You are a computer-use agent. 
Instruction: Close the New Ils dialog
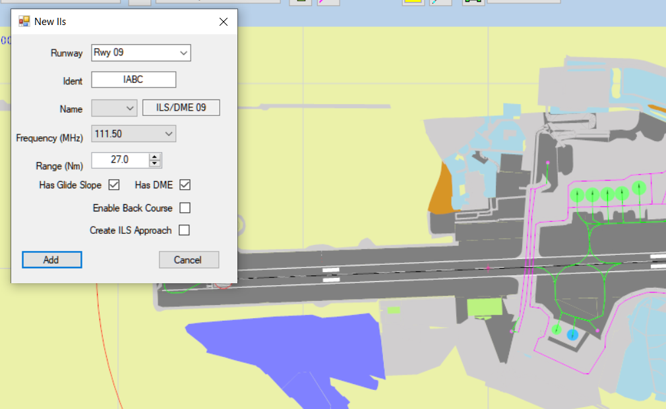224,22
